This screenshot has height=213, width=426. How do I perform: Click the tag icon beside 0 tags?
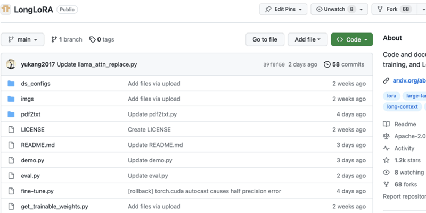(x=92, y=39)
